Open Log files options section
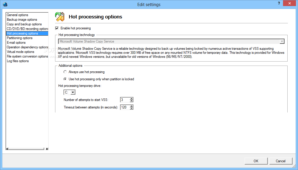 coord(18,61)
